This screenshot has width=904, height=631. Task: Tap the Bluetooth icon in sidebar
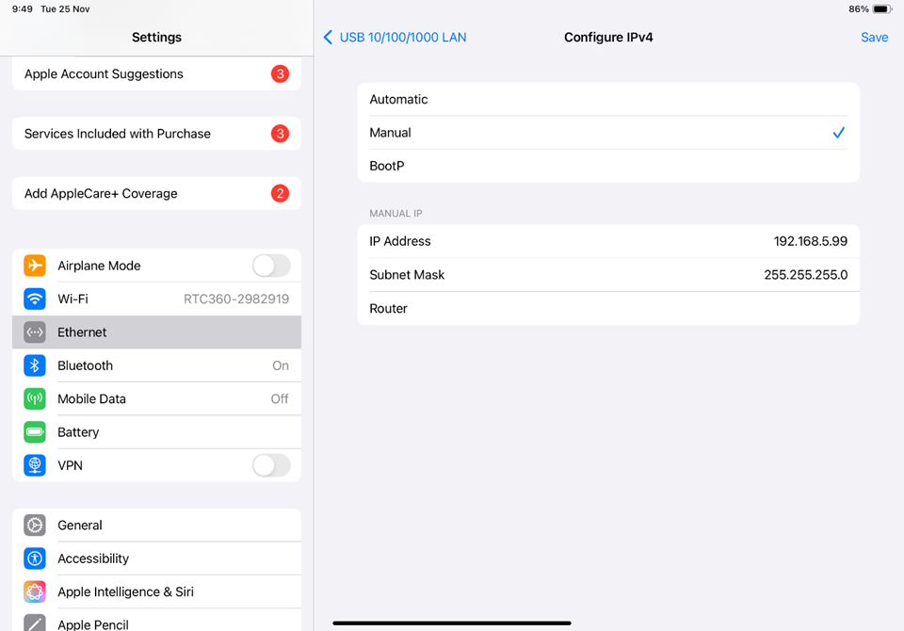point(35,365)
